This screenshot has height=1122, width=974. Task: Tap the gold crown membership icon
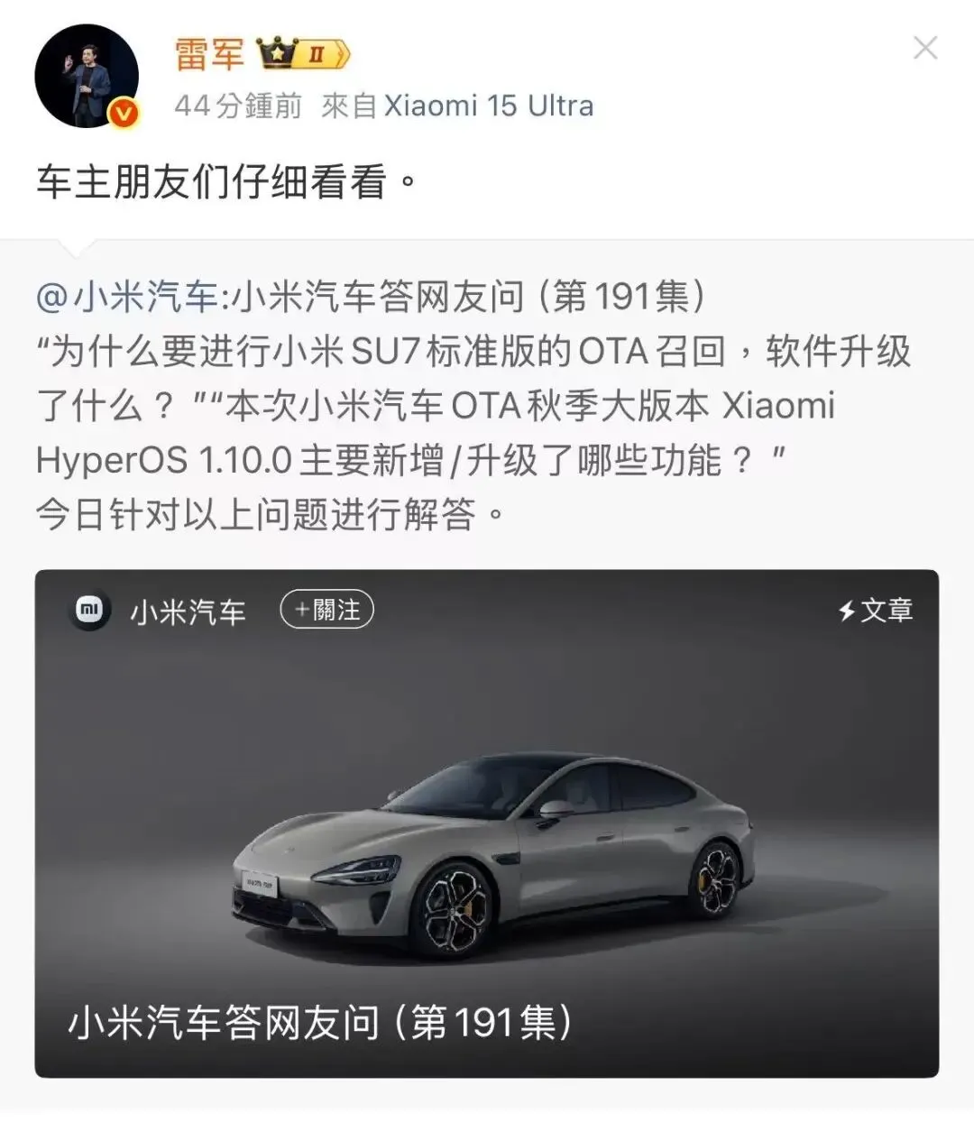275,54
